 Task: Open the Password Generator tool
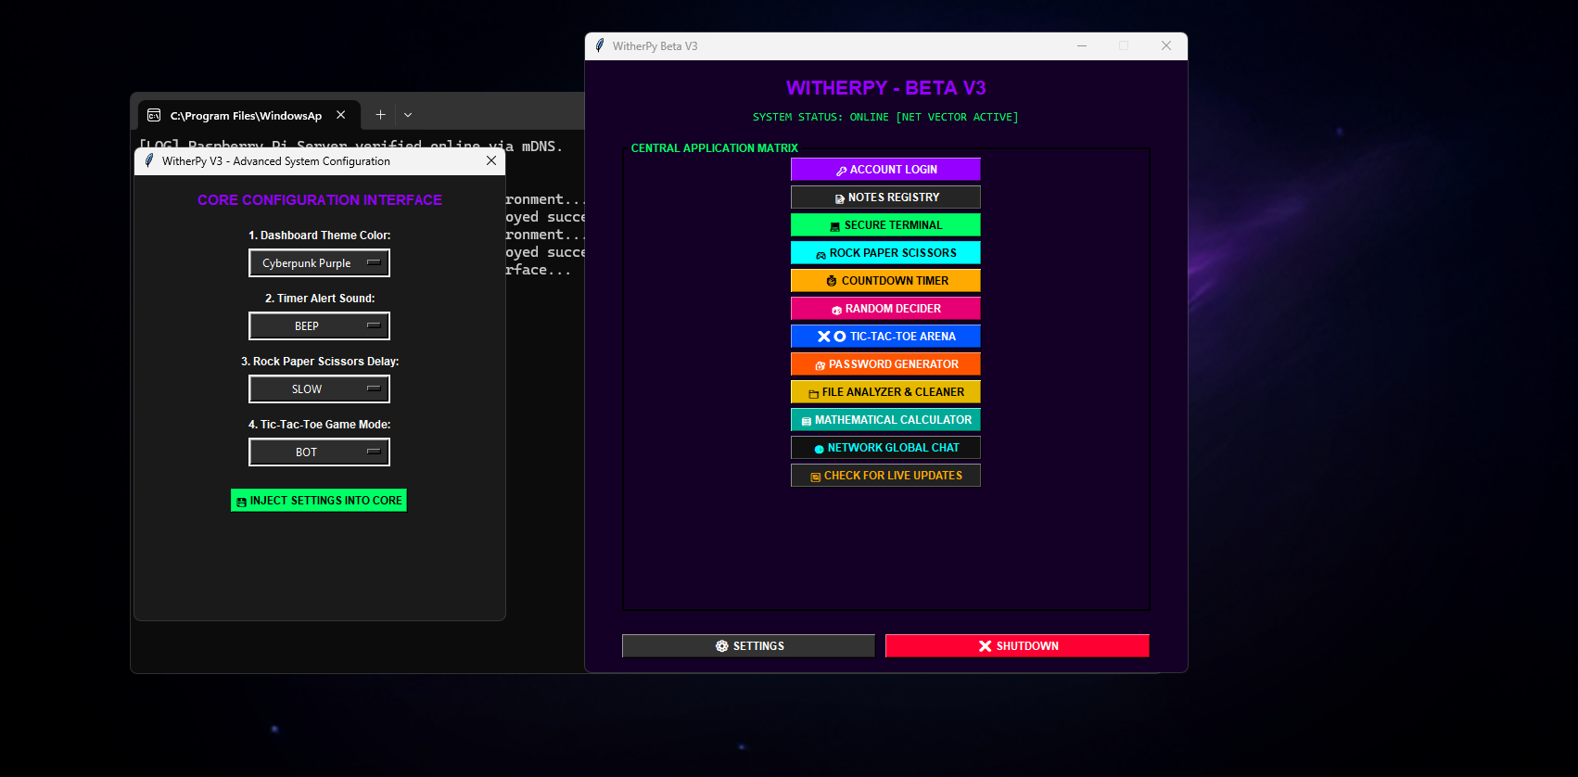click(x=885, y=364)
